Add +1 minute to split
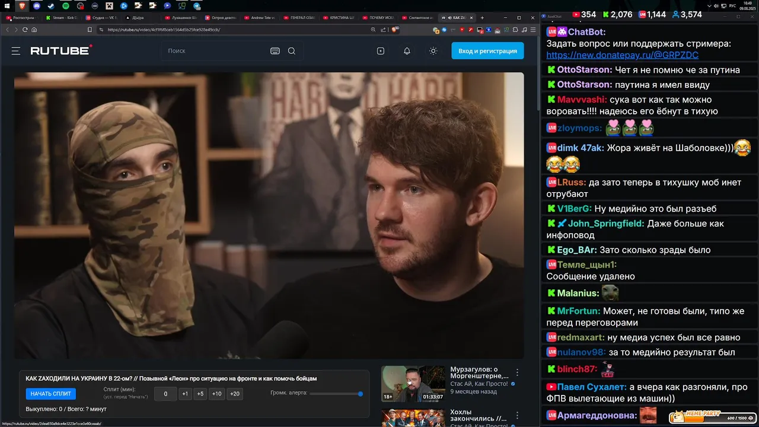The image size is (759, 427). 186,394
